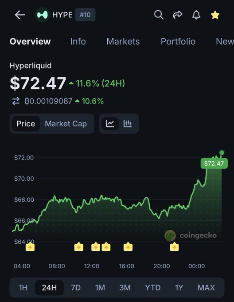Tap the #10 rank badge
The height and width of the screenshot is (302, 234).
click(85, 15)
